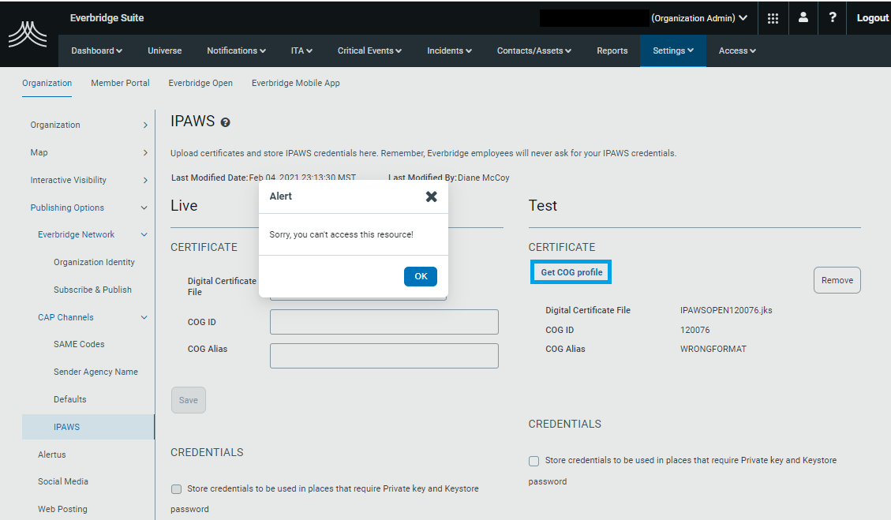
Task: Click the Live COG Alias input field
Action: click(384, 356)
